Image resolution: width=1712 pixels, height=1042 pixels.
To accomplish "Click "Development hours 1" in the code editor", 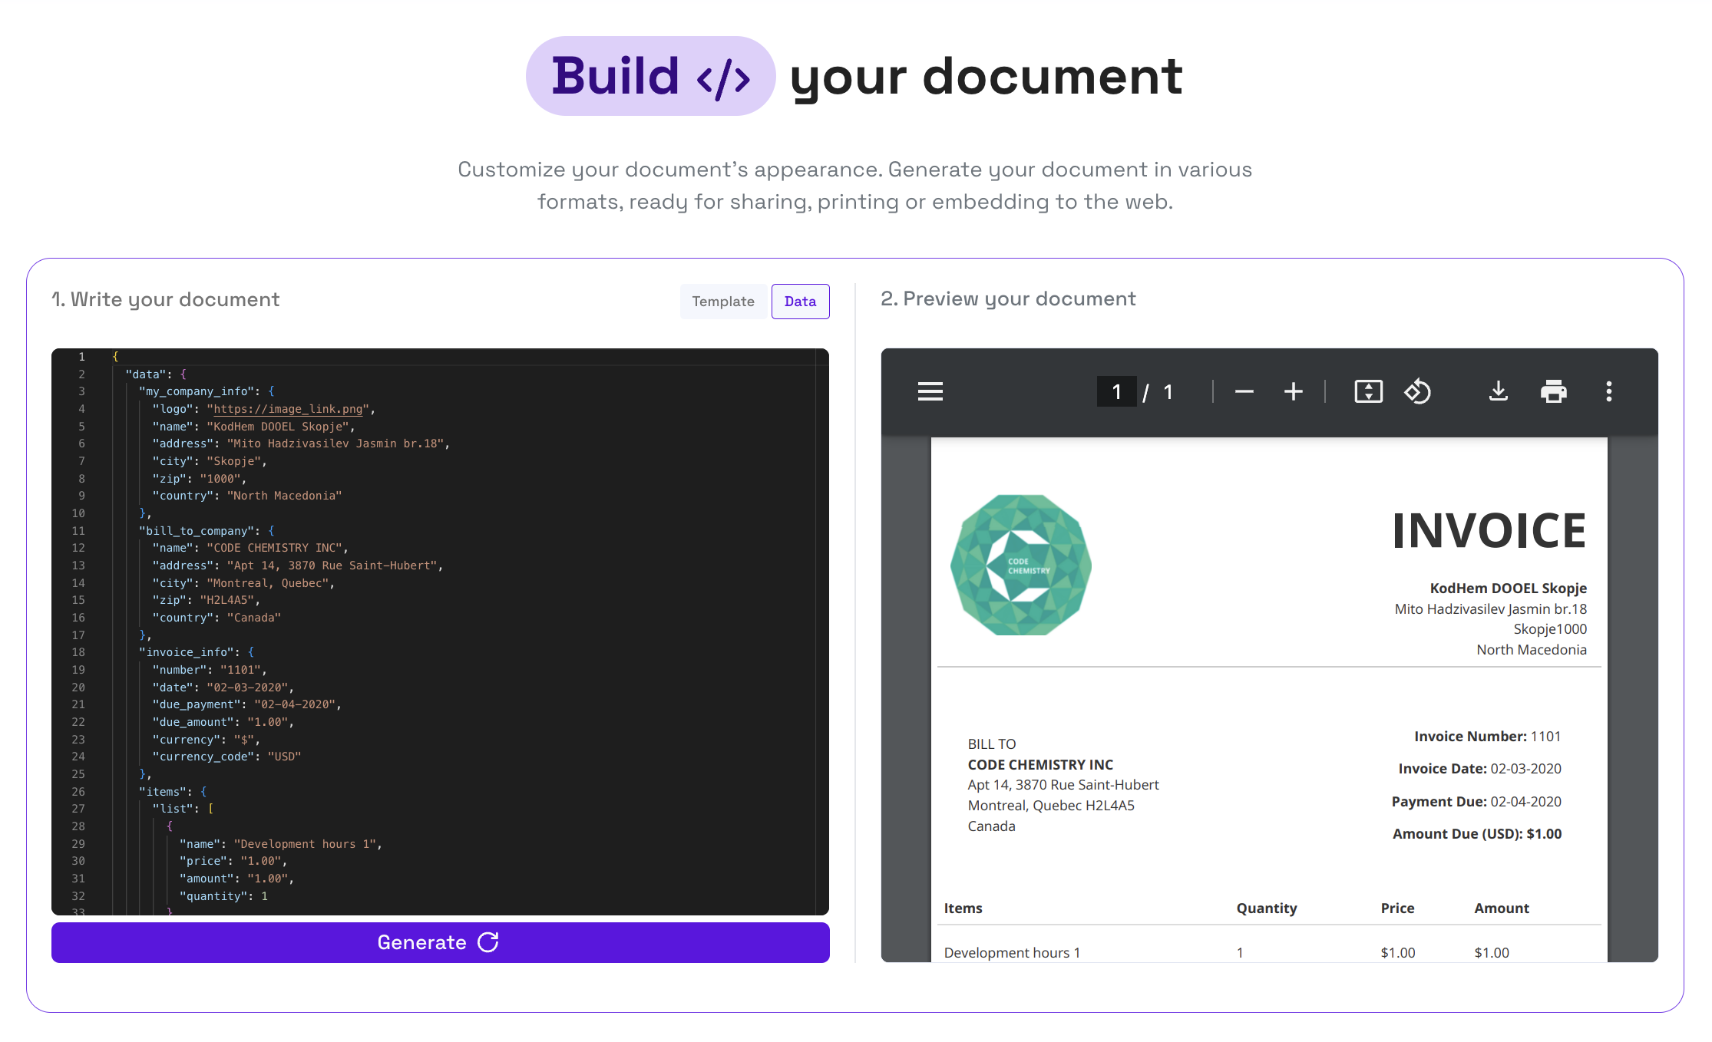I will (305, 844).
